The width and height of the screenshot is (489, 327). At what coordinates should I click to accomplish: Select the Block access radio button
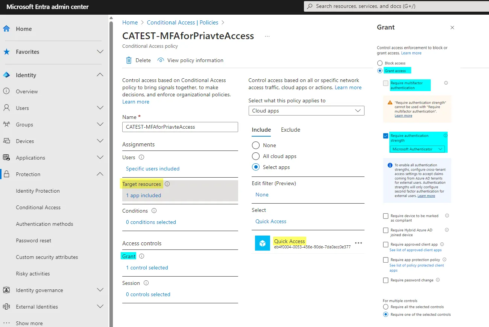click(x=380, y=63)
